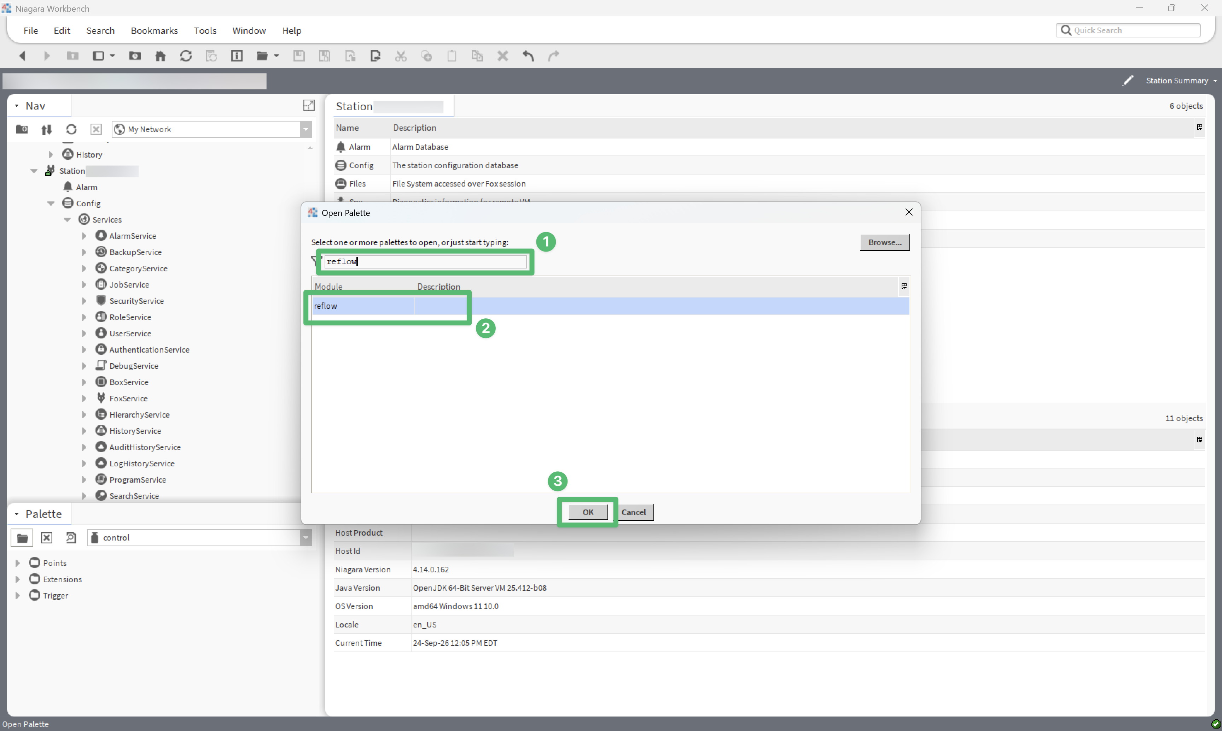Go back with the toolbar Back arrow
The image size is (1222, 731).
click(22, 56)
